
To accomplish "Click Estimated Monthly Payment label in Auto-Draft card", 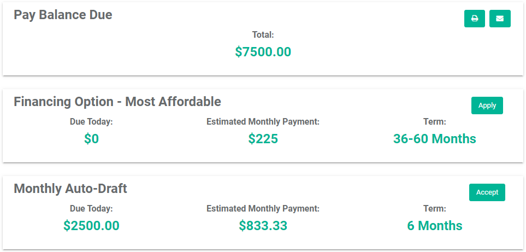I will point(263,208).
